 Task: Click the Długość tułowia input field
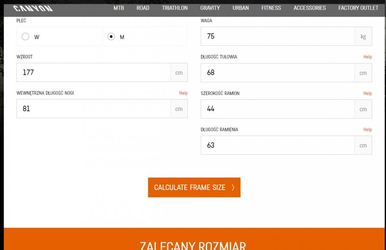pos(278,73)
